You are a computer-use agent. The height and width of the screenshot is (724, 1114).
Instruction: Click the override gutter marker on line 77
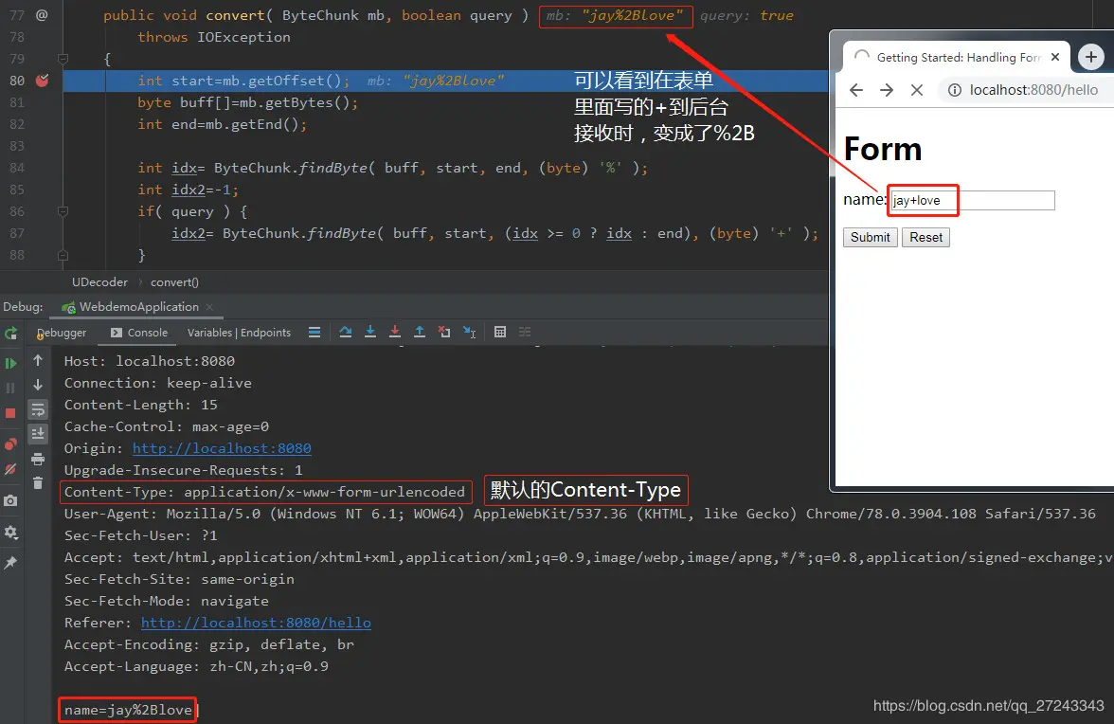pos(42,15)
